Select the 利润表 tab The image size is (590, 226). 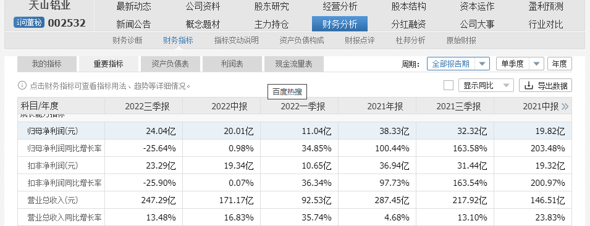pos(232,64)
